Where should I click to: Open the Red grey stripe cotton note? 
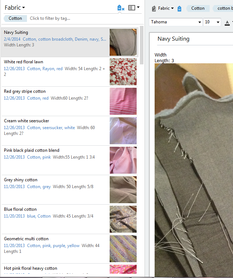(69, 101)
